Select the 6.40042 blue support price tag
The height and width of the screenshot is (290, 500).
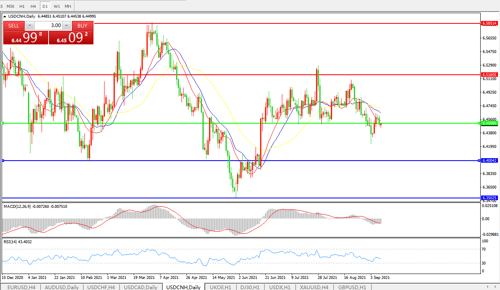[489, 161]
